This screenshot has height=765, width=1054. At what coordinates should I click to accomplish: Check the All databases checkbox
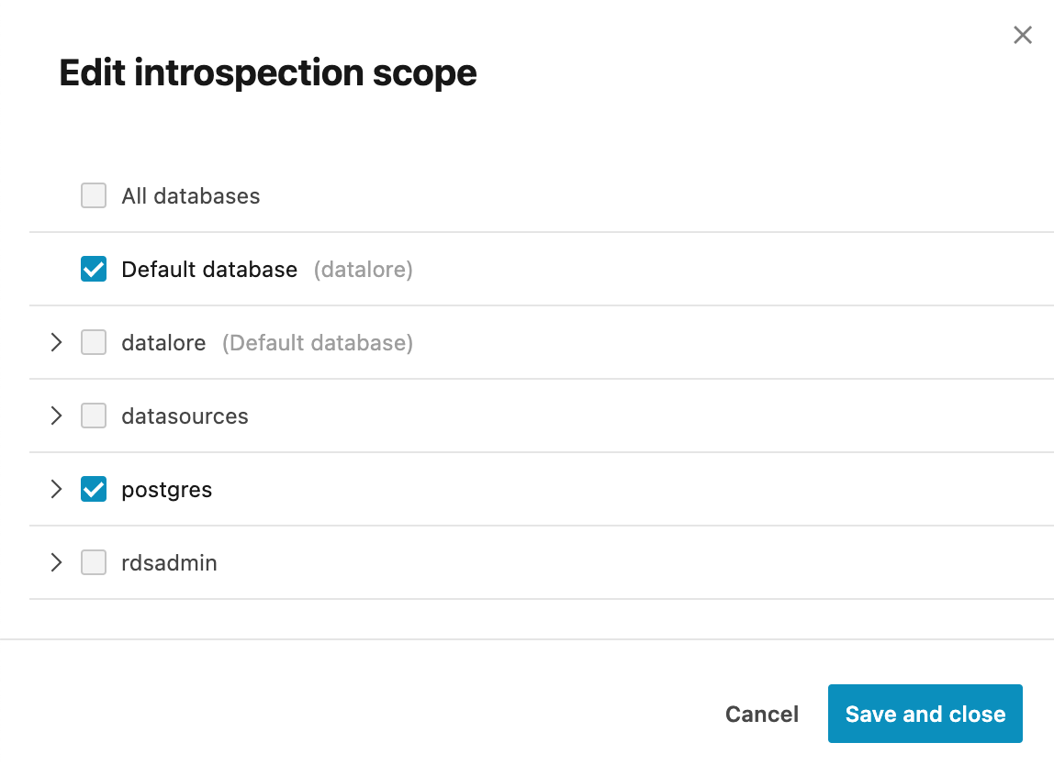(x=93, y=195)
